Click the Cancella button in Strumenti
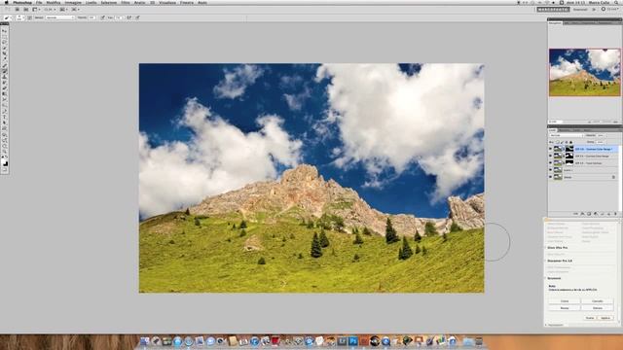This screenshot has height=350, width=623. pyautogui.click(x=597, y=300)
